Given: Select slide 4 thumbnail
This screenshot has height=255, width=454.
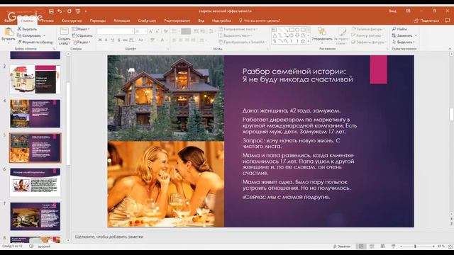Looking at the screenshot, I should [35, 113].
